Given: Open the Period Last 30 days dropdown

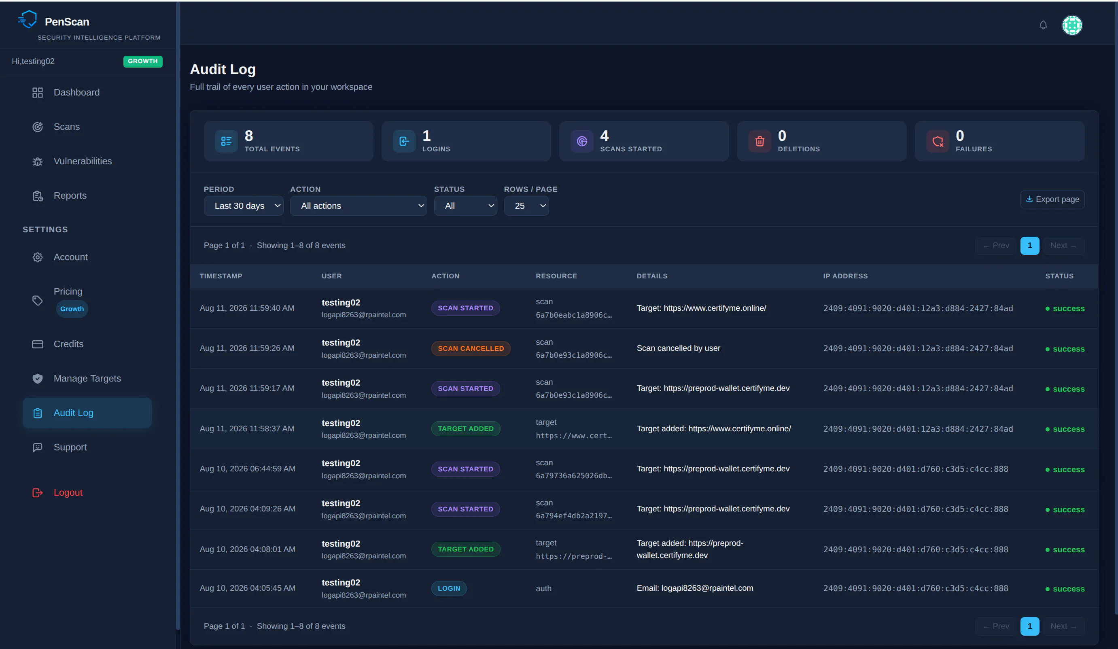Looking at the screenshot, I should 244,206.
